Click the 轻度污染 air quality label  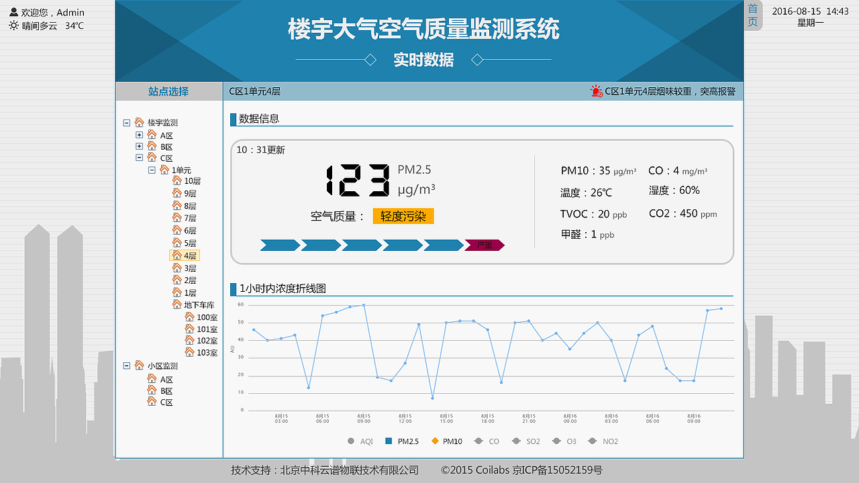(x=403, y=216)
